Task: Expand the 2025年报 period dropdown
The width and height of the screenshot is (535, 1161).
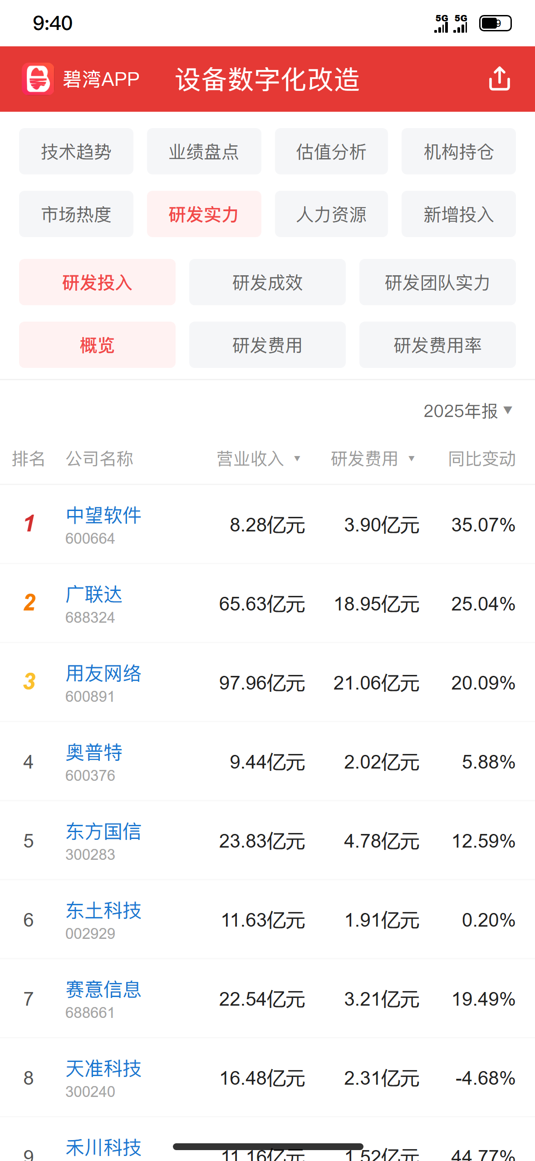Action: pyautogui.click(x=468, y=411)
